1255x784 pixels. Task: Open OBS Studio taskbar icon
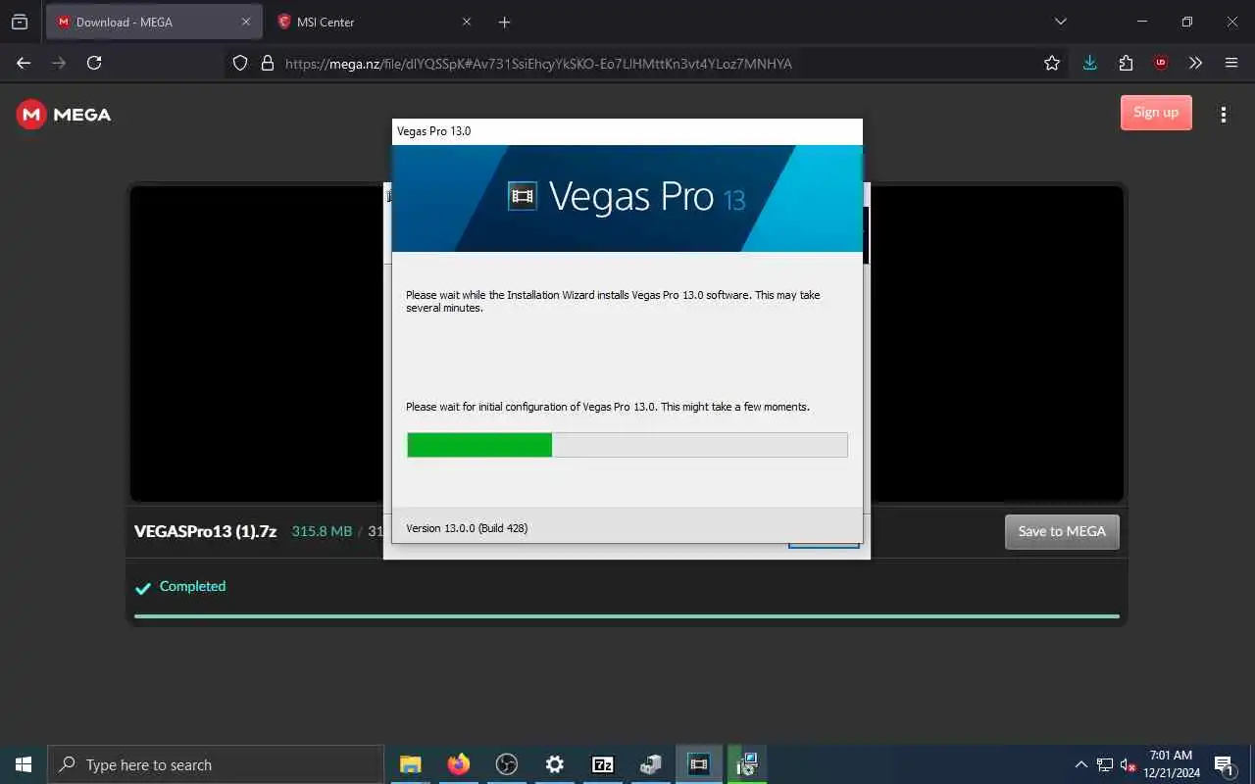tap(506, 764)
